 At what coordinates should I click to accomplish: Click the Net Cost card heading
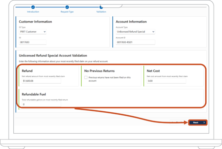(153, 71)
